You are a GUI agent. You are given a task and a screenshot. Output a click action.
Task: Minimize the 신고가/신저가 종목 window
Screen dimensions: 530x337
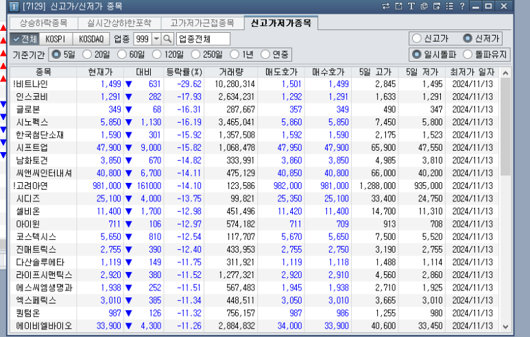pos(476,6)
